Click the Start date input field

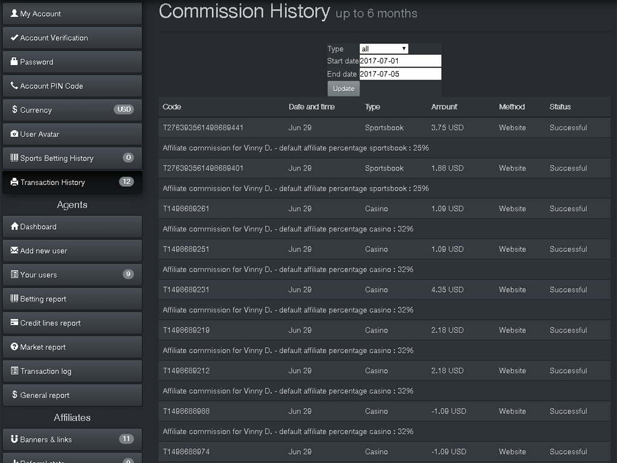click(x=400, y=61)
